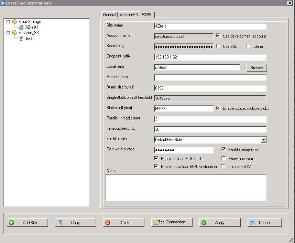295x243 pixels.
Task: Click the Buffer size(bytes) field
Action: [210, 88]
